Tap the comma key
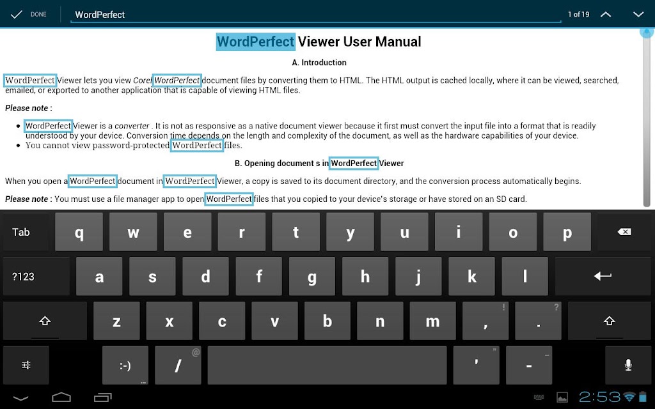The image size is (655, 409). pyautogui.click(x=485, y=321)
